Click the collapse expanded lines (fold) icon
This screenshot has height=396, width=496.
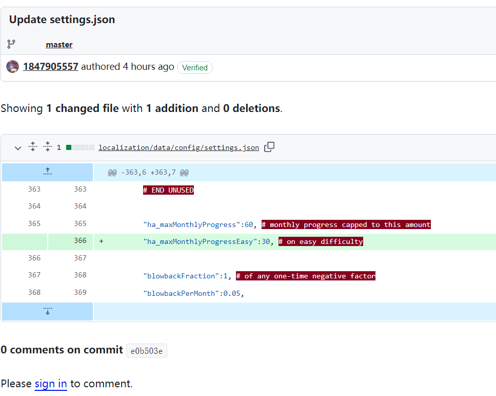(48, 147)
